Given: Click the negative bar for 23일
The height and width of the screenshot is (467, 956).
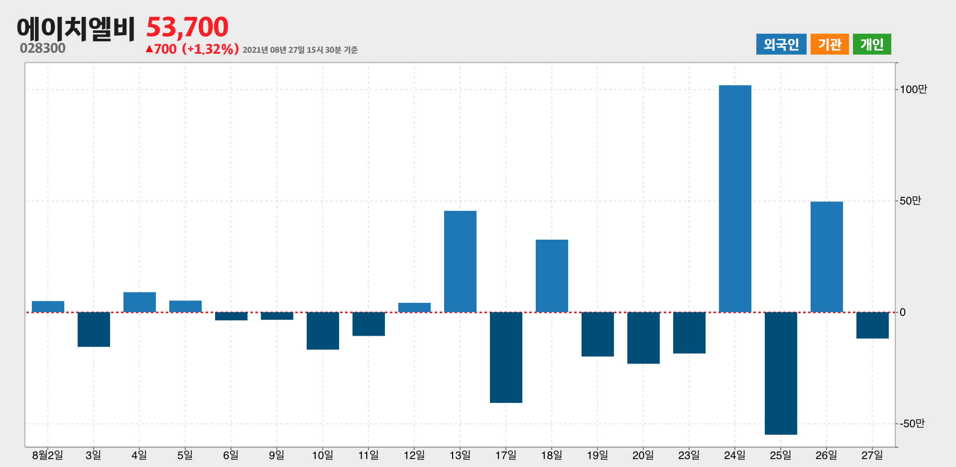Looking at the screenshot, I should click(689, 333).
